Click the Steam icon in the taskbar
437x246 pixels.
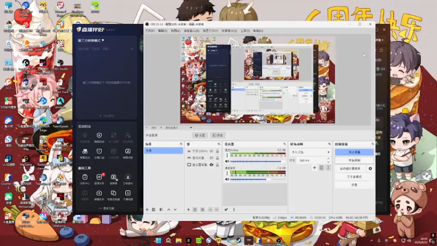tap(239, 241)
